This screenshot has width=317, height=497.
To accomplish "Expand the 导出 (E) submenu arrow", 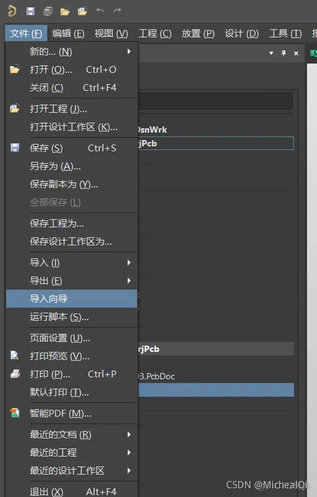I will click(129, 280).
